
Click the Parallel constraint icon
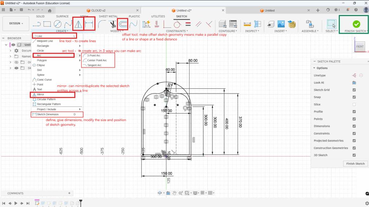click(198, 24)
